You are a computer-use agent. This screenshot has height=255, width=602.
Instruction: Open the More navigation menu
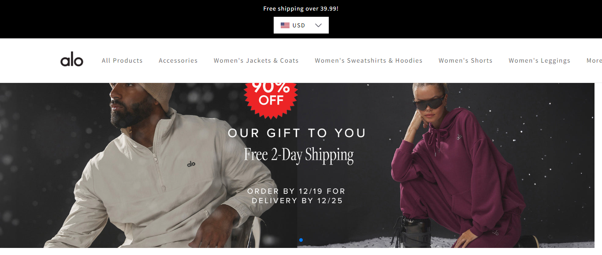(x=594, y=60)
